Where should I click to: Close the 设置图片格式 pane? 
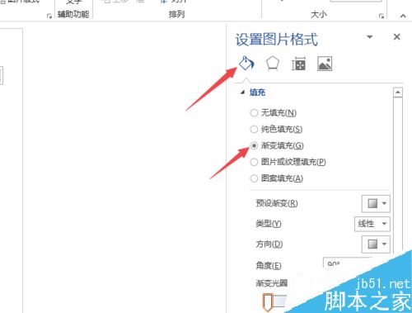pos(396,36)
